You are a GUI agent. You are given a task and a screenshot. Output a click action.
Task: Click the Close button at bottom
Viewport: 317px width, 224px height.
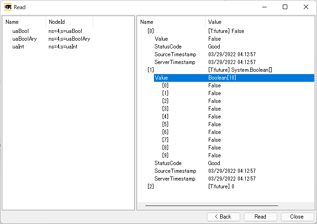pyautogui.click(x=297, y=217)
